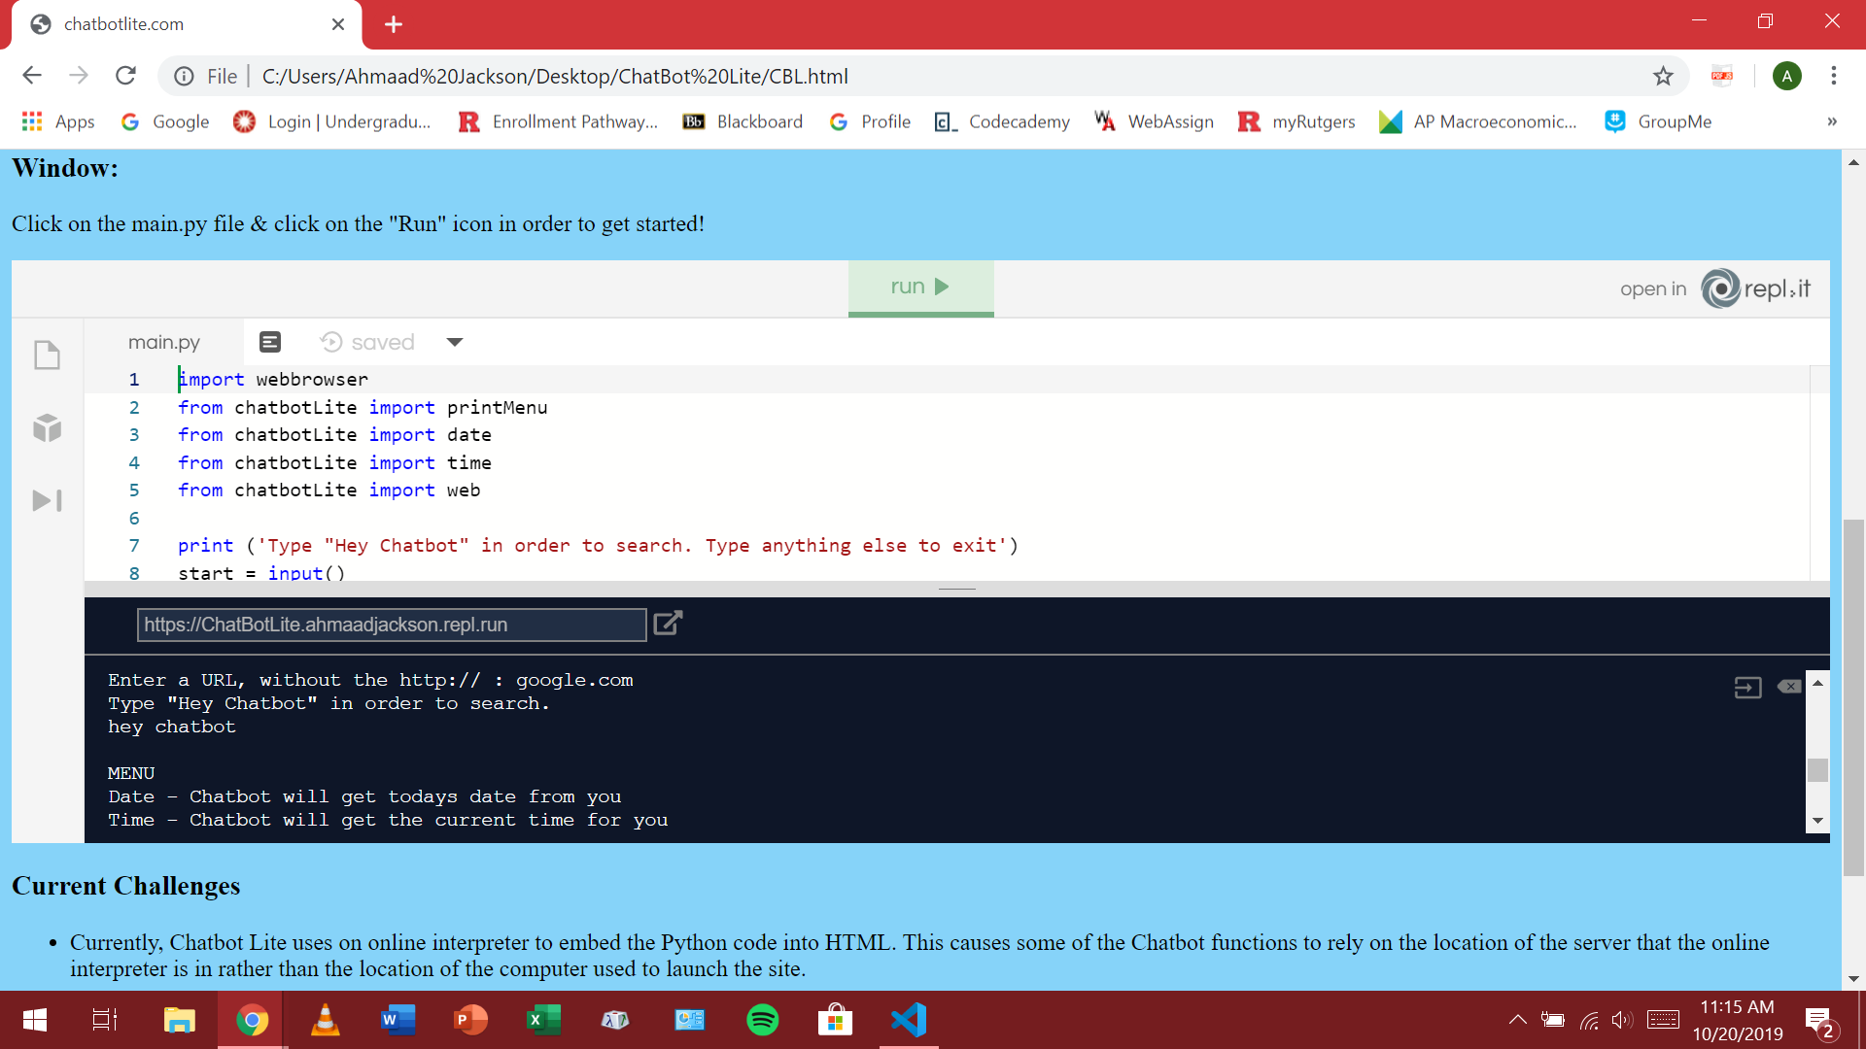
Task: Select the main.py file tab
Action: tap(163, 342)
